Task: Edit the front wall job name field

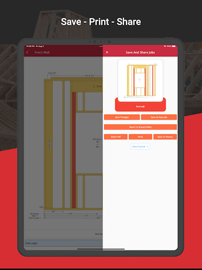Action: pos(140,107)
